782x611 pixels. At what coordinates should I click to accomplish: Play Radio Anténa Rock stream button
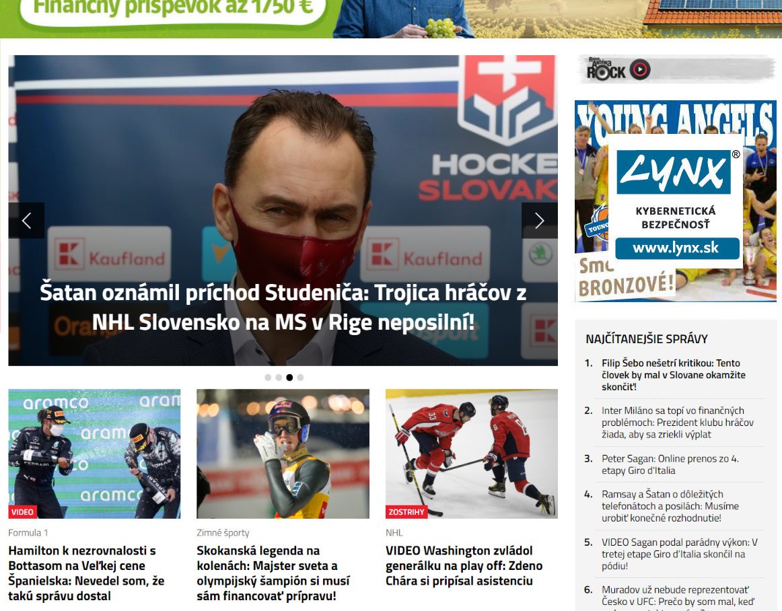[x=640, y=69]
